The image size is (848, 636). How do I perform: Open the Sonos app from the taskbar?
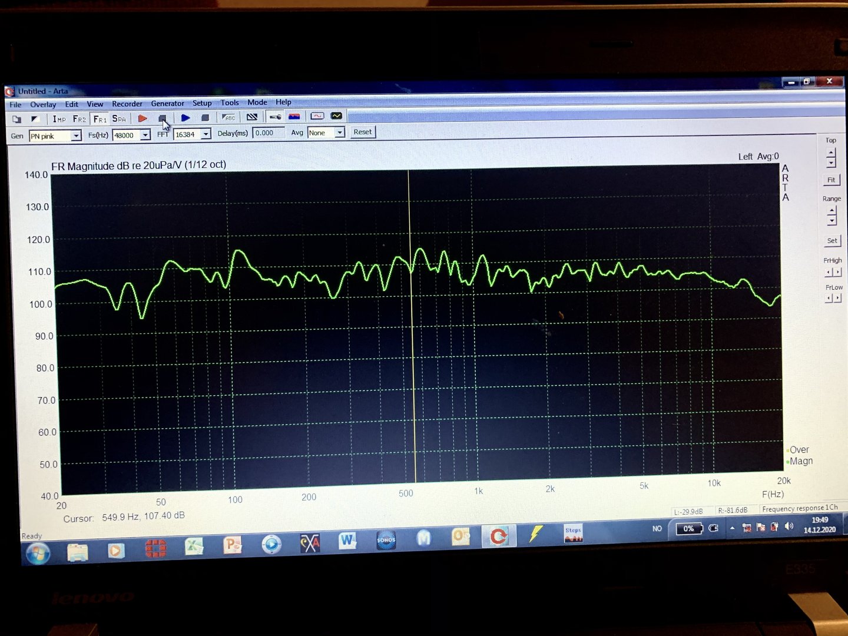[x=386, y=539]
